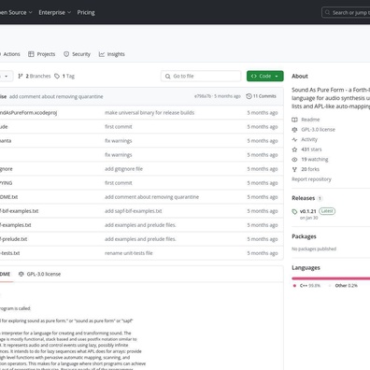Click the search magnifier icon in header

[x=327, y=12]
